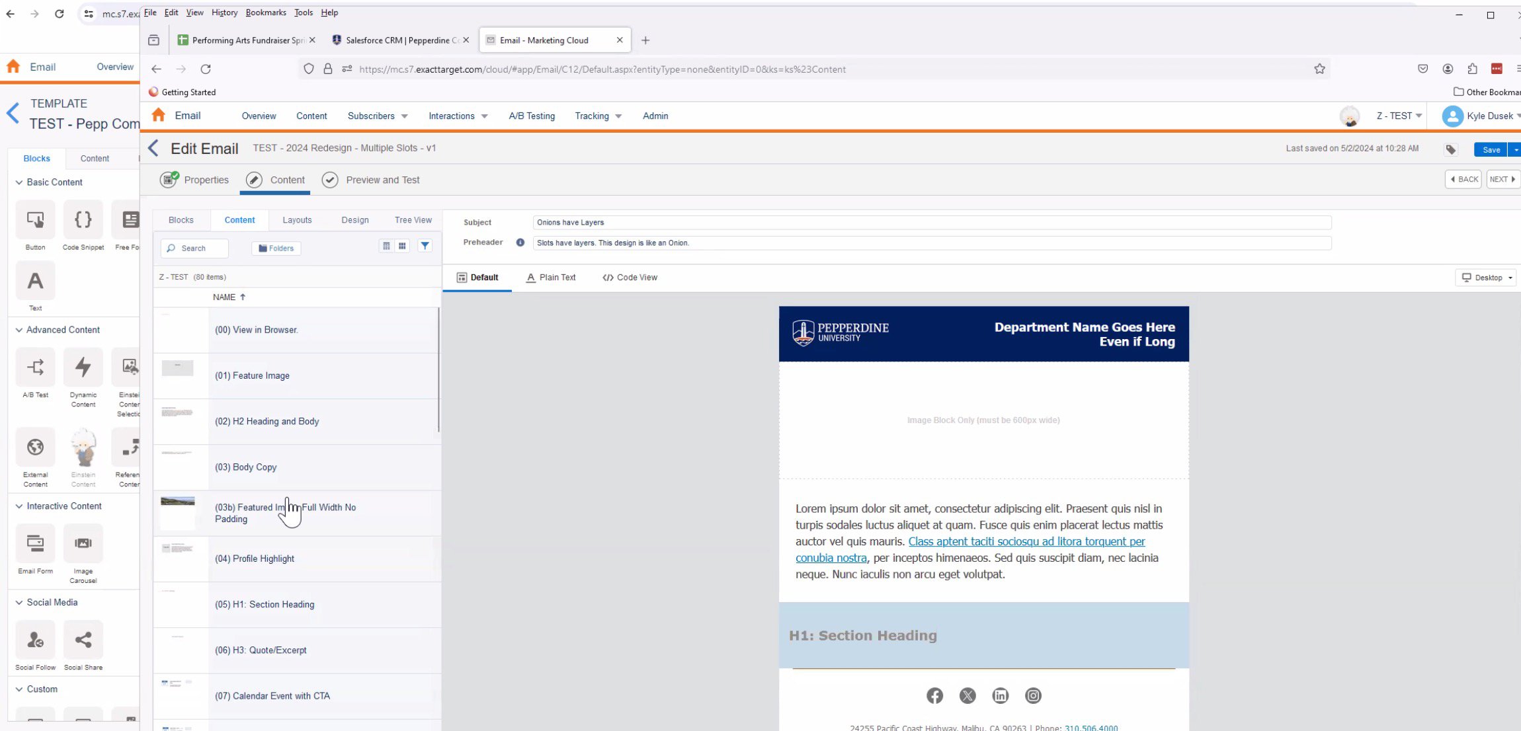
Task: Click the Button block icon
Action: [x=35, y=219]
